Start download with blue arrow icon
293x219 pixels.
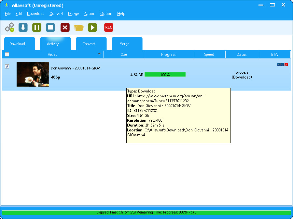point(23,27)
